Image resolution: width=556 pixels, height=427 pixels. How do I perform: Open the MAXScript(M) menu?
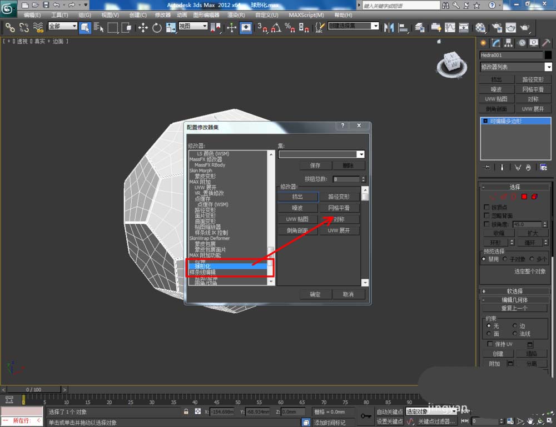click(306, 15)
